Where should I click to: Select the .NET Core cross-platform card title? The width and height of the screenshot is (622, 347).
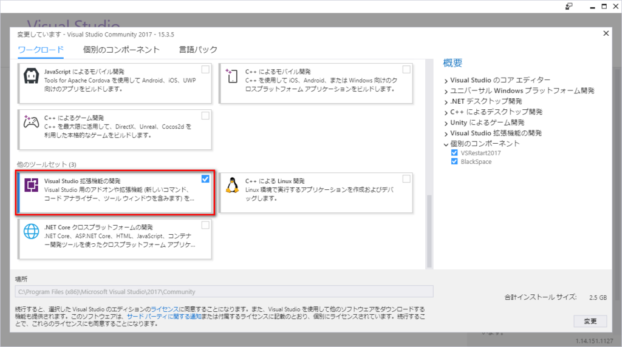pyautogui.click(x=98, y=227)
